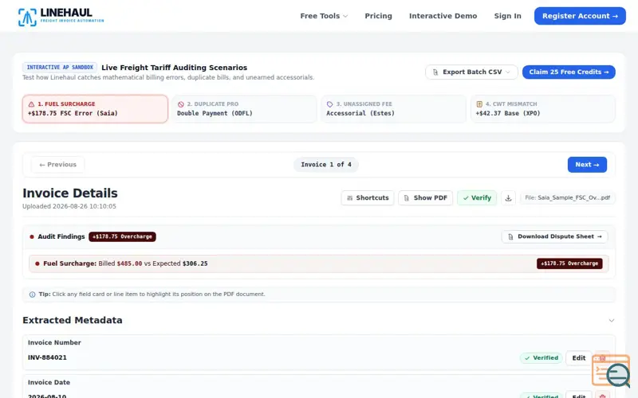Viewport: 638px width, 398px height.
Task: Click the +$178.75 Overcharge badge beside Audit Findings
Action: coord(122,236)
